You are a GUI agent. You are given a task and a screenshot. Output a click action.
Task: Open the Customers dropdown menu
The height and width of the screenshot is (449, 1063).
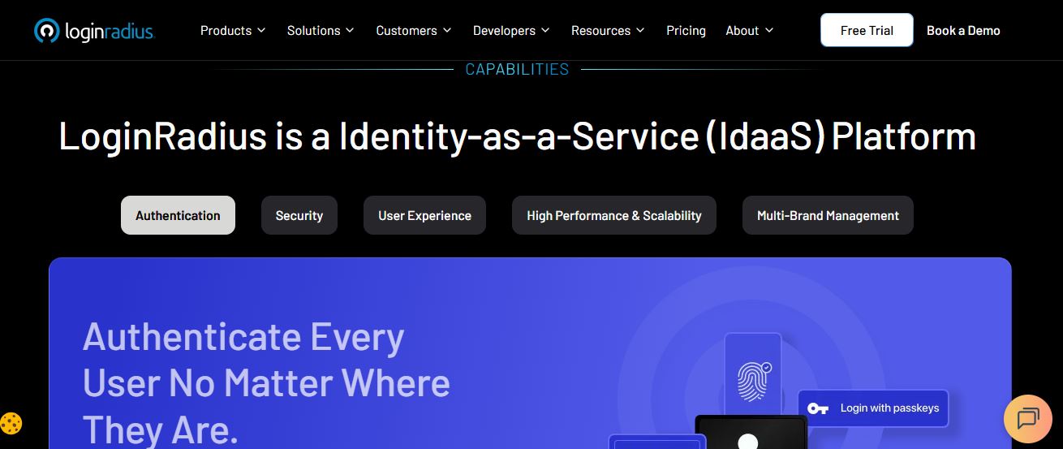(414, 30)
